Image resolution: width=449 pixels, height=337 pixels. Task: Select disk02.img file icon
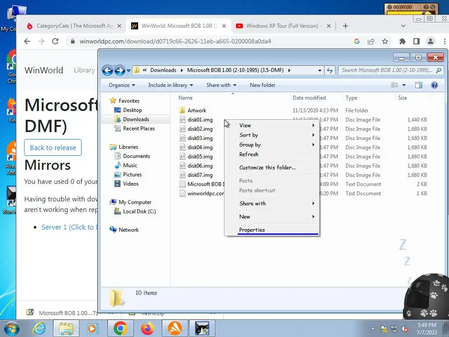tap(183, 129)
